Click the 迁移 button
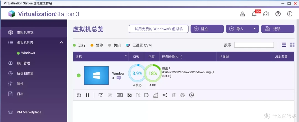The height and width of the screenshot is (122, 299). pos(278,29)
